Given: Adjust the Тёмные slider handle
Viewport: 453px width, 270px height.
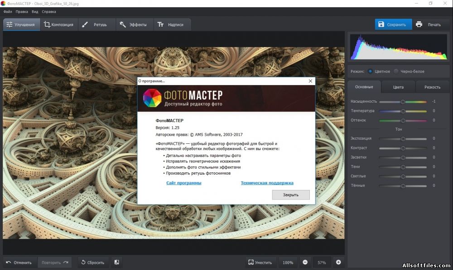Looking at the screenshot, I should [x=403, y=186].
